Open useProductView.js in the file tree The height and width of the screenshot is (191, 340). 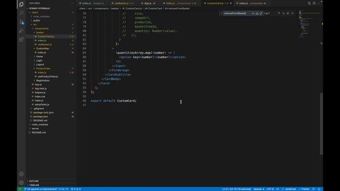point(48,76)
